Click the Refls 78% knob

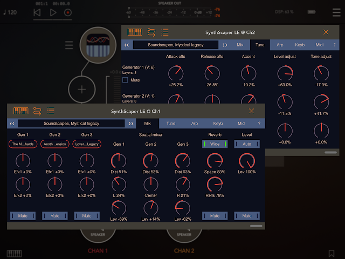(x=215, y=185)
